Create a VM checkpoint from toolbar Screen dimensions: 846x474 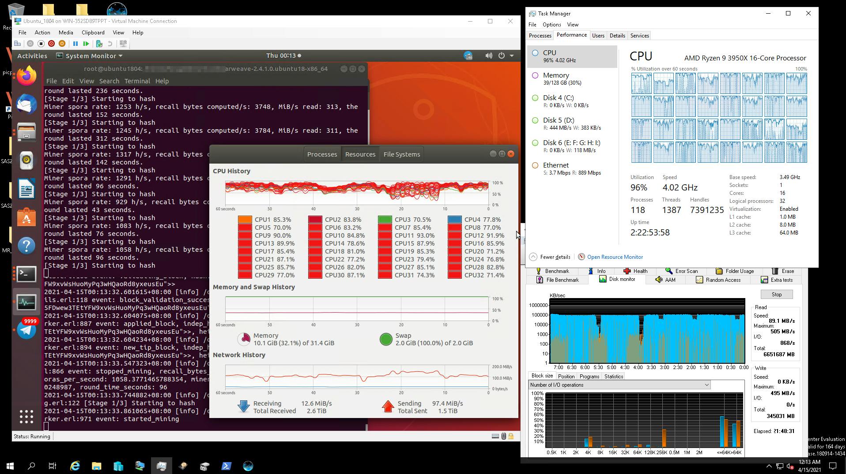coord(99,44)
